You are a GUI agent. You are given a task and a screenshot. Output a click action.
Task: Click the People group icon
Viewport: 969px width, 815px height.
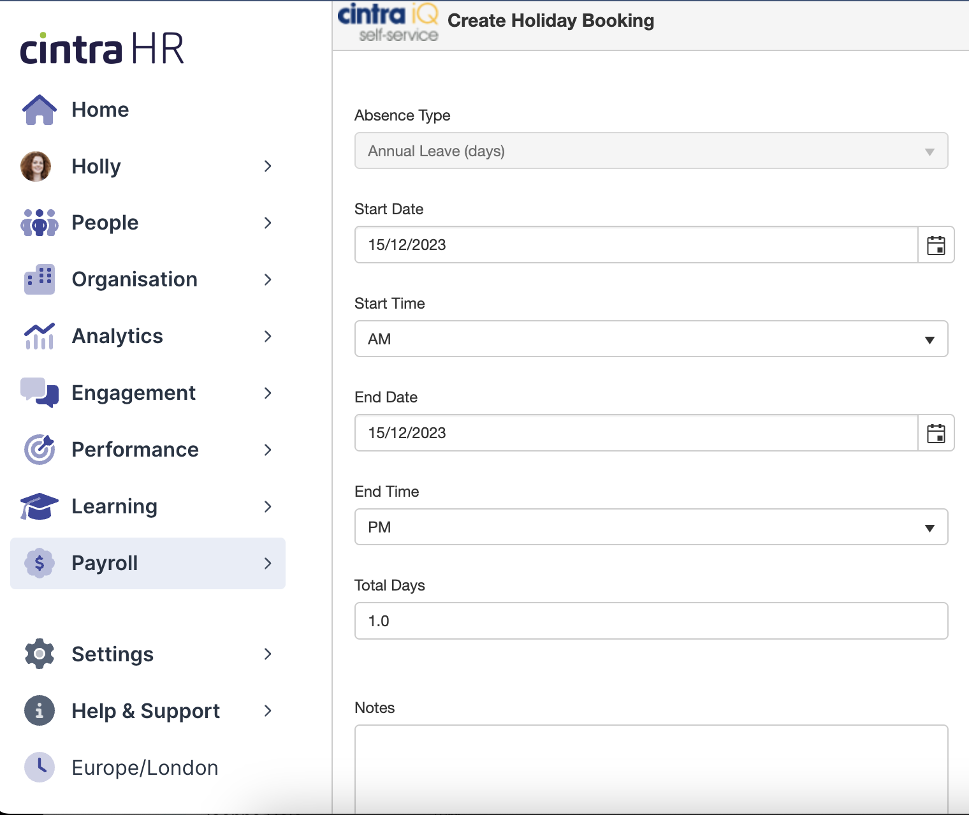click(x=40, y=223)
